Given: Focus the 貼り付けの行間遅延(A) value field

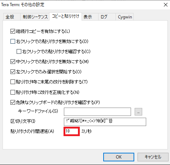Looking at the screenshot, I should (x=71, y=131).
